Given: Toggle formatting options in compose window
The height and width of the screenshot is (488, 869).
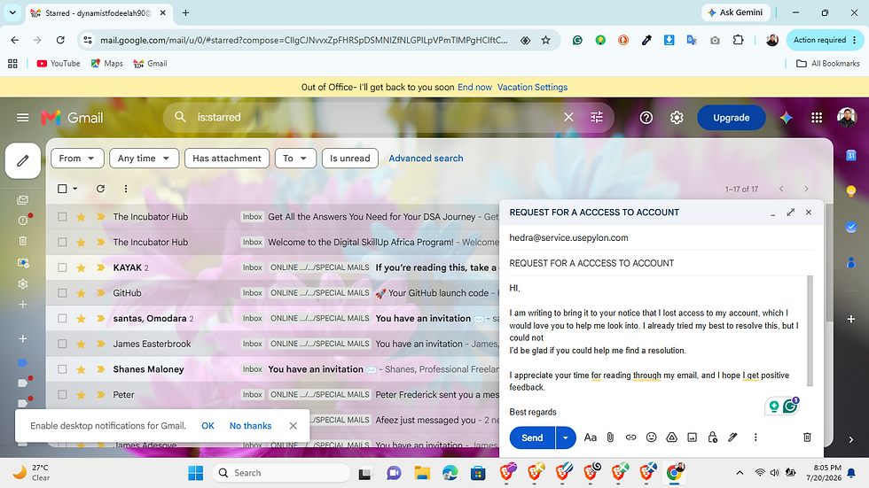Looking at the screenshot, I should tap(591, 438).
